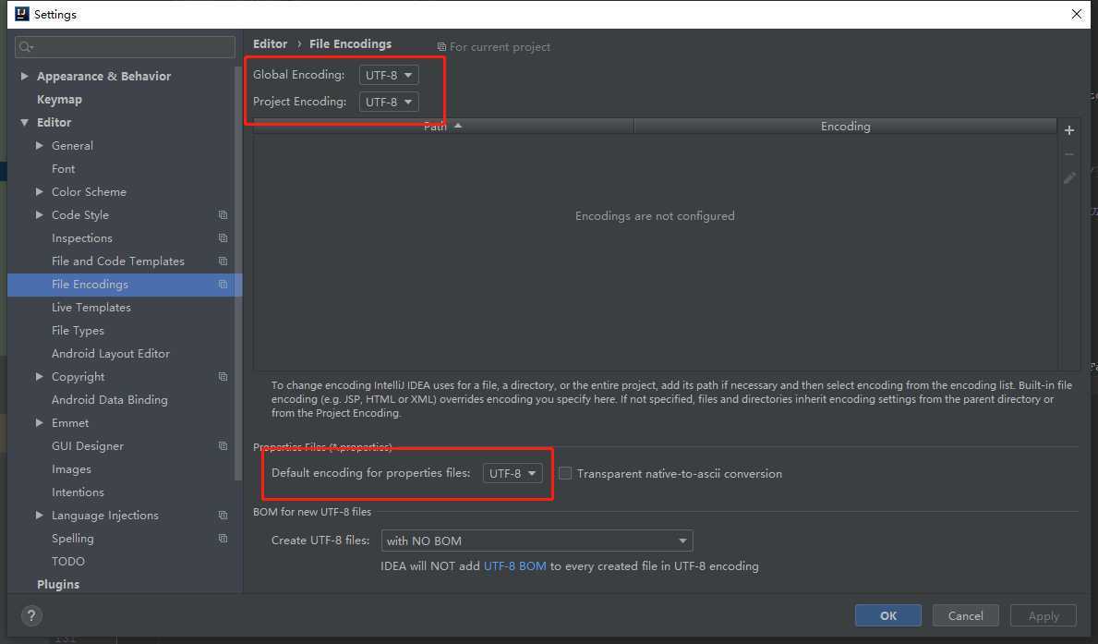
Task: Click project-level icon next to Copyright
Action: 223,377
